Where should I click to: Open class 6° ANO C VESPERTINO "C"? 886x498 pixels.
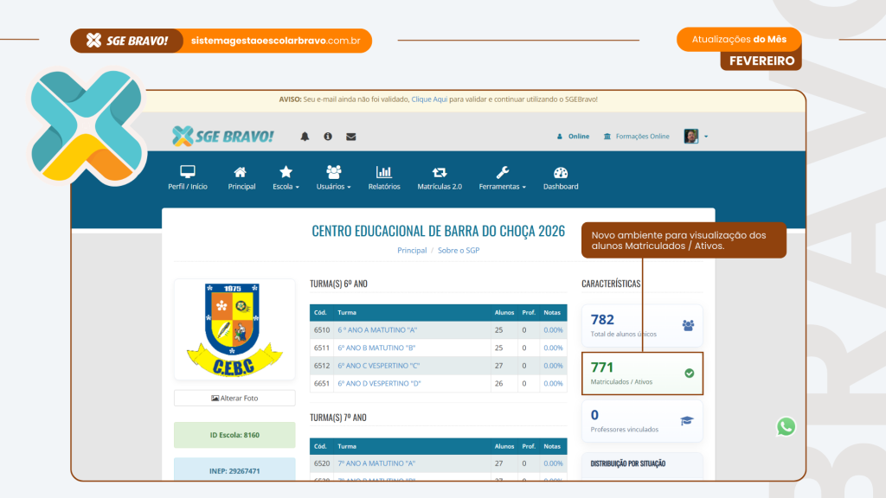pos(378,366)
